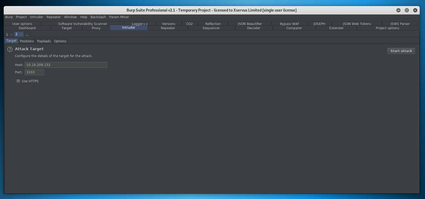Click the Attack Target help icon
The width and height of the screenshot is (425, 199).
(x=10, y=49)
